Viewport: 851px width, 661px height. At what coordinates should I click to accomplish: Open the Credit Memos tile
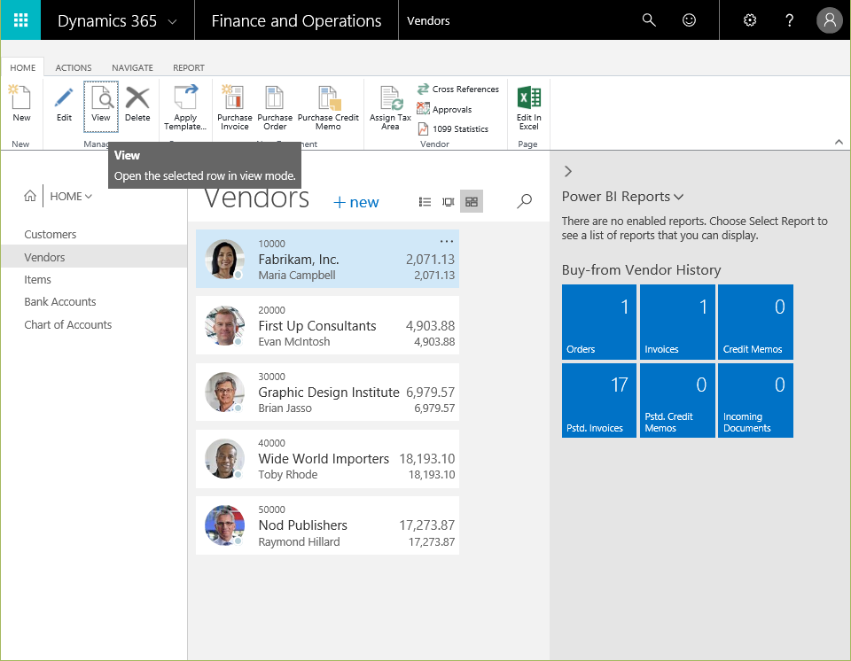tap(755, 322)
